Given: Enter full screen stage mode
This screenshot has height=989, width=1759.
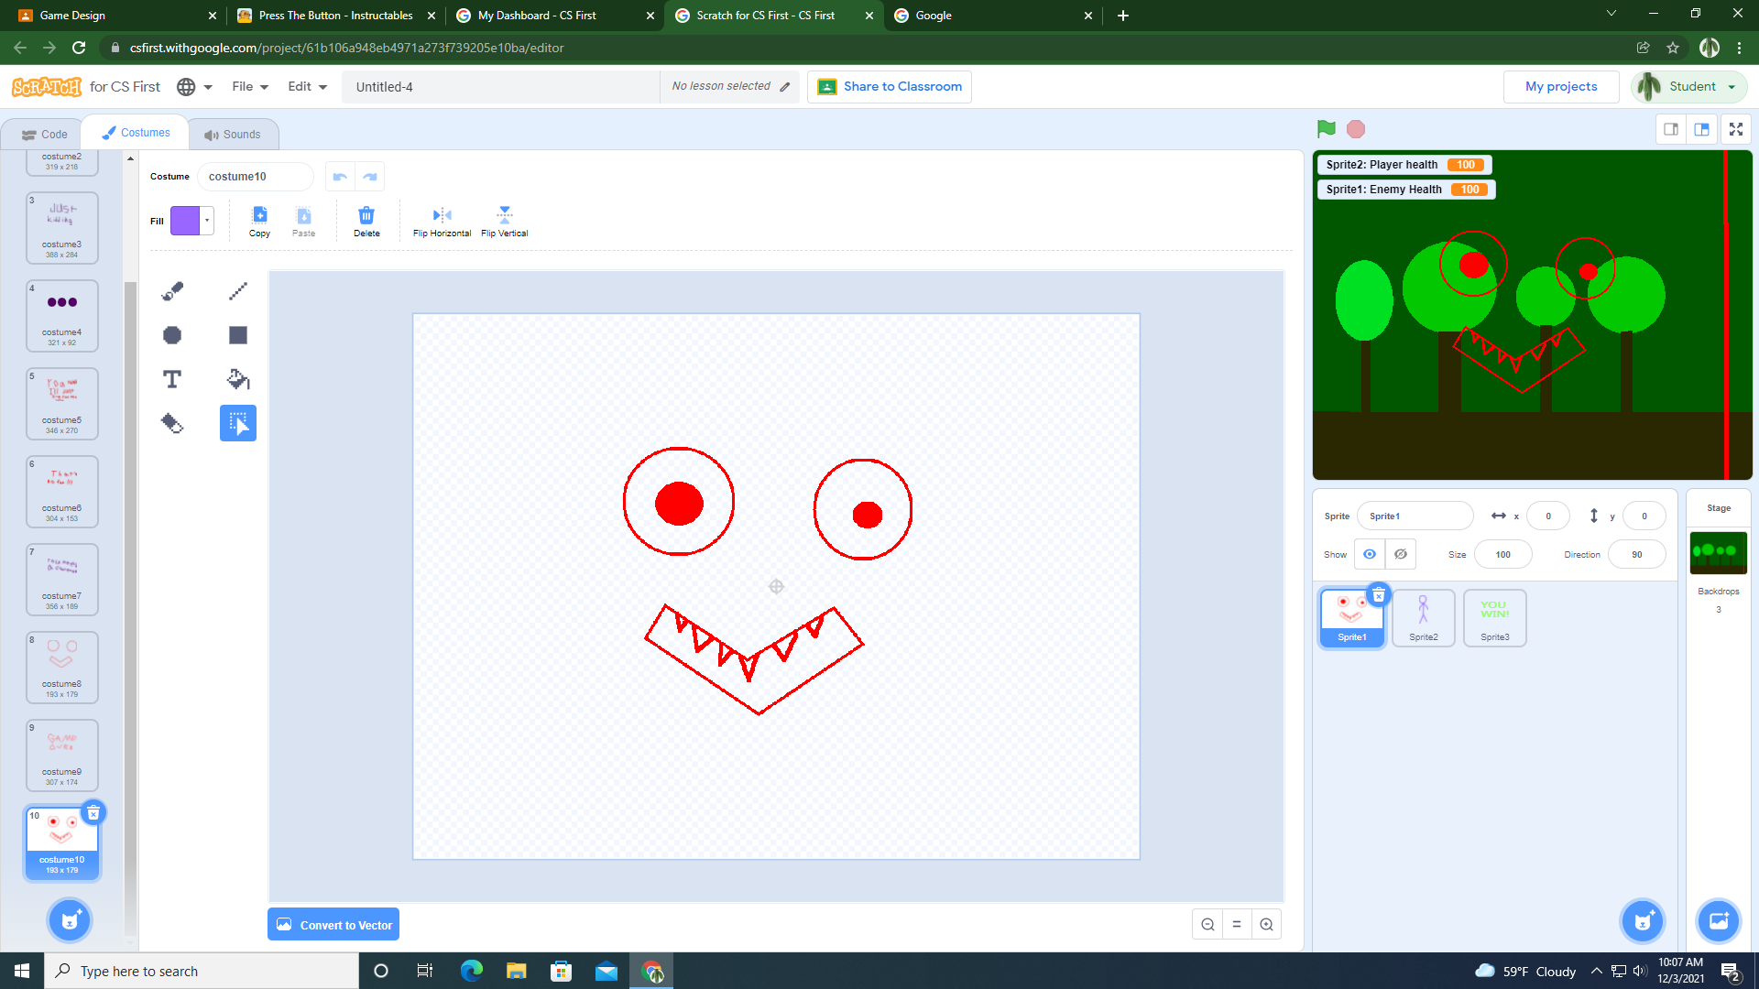Looking at the screenshot, I should [1735, 129].
